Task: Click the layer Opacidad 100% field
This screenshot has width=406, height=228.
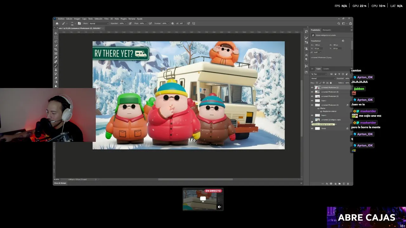Action: [347, 79]
